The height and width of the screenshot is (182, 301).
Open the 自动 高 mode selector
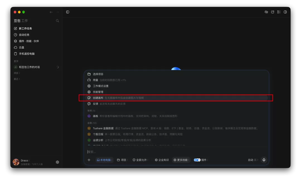253,160
